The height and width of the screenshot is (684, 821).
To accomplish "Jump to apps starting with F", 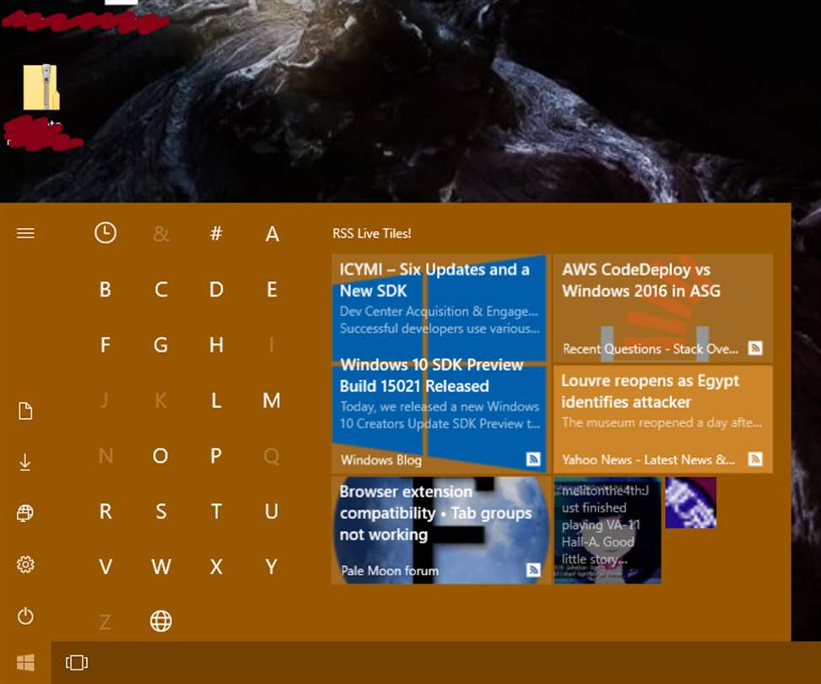I will (105, 345).
